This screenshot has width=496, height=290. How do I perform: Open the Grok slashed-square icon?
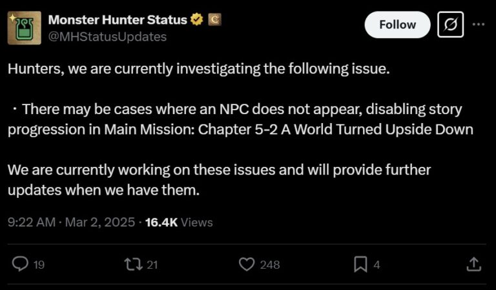pos(449,24)
